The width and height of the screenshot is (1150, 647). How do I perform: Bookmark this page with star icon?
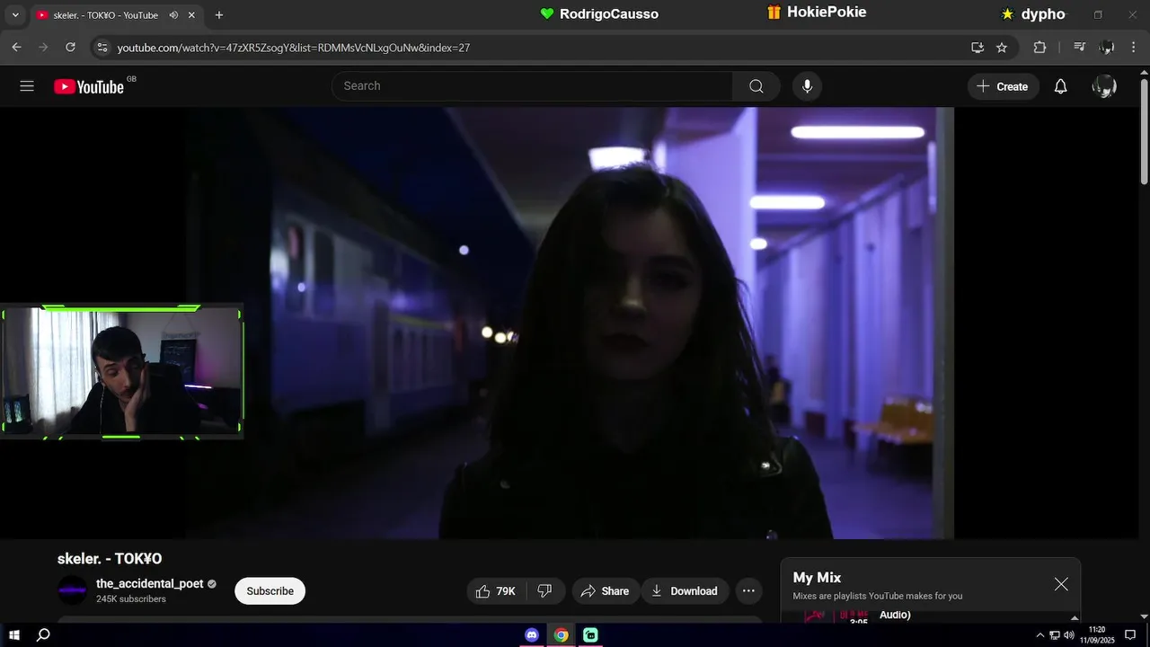[1002, 48]
